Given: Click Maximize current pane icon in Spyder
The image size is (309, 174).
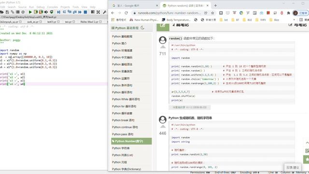Looking at the screenshot, I should pyautogui.click(x=98, y=12).
